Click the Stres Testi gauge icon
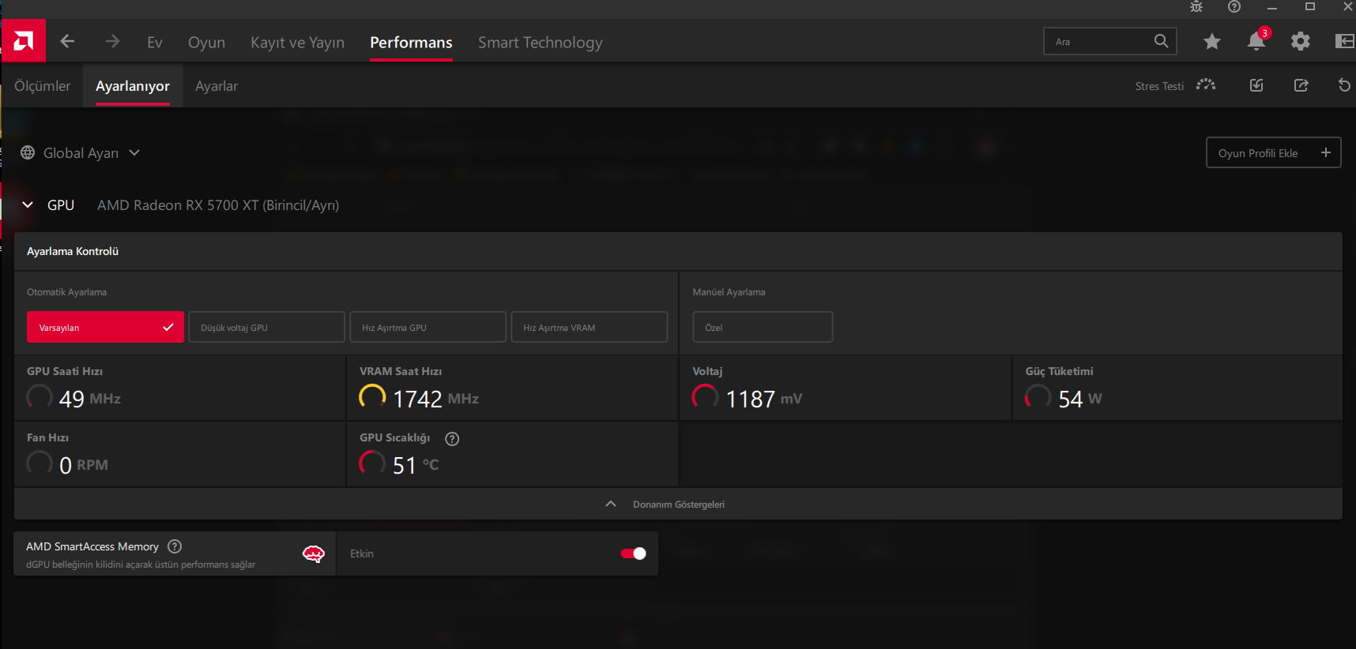The image size is (1356, 649). click(1206, 85)
